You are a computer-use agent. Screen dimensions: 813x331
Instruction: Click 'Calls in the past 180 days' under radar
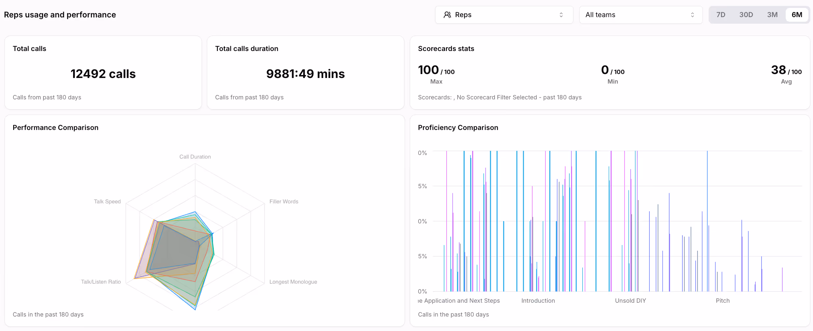point(48,315)
